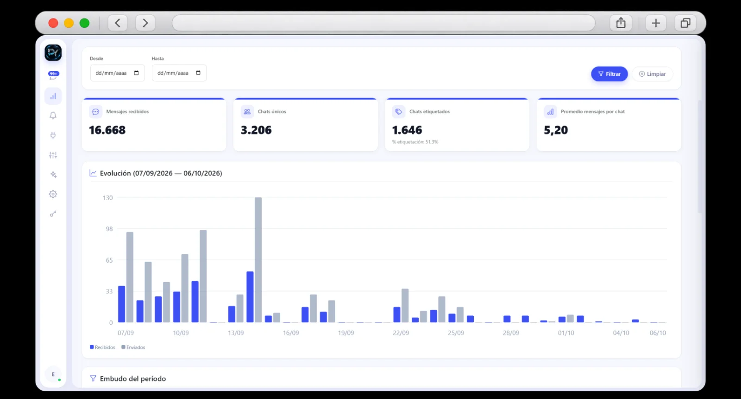Click the funnel icon beside Embudo del período
741x399 pixels.
tap(93, 378)
